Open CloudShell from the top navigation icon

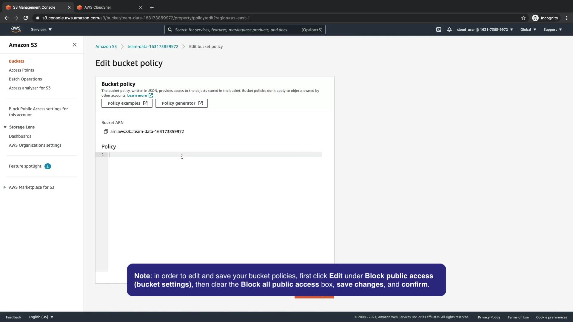pyautogui.click(x=438, y=30)
